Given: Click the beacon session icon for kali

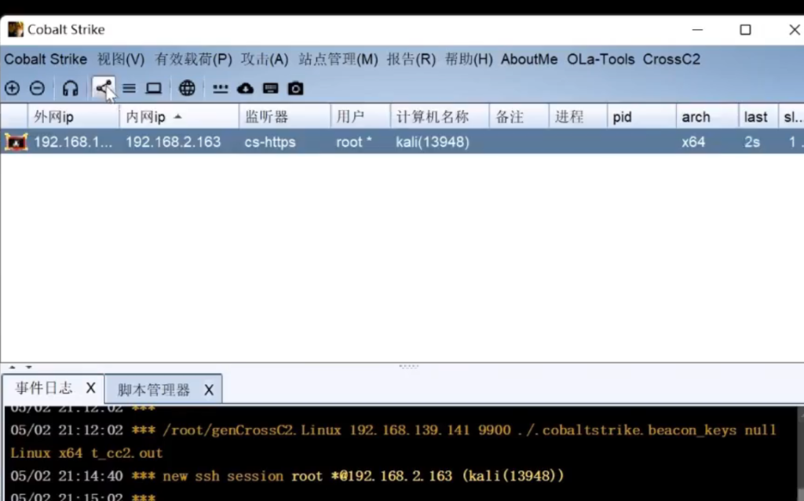Looking at the screenshot, I should click(x=16, y=141).
